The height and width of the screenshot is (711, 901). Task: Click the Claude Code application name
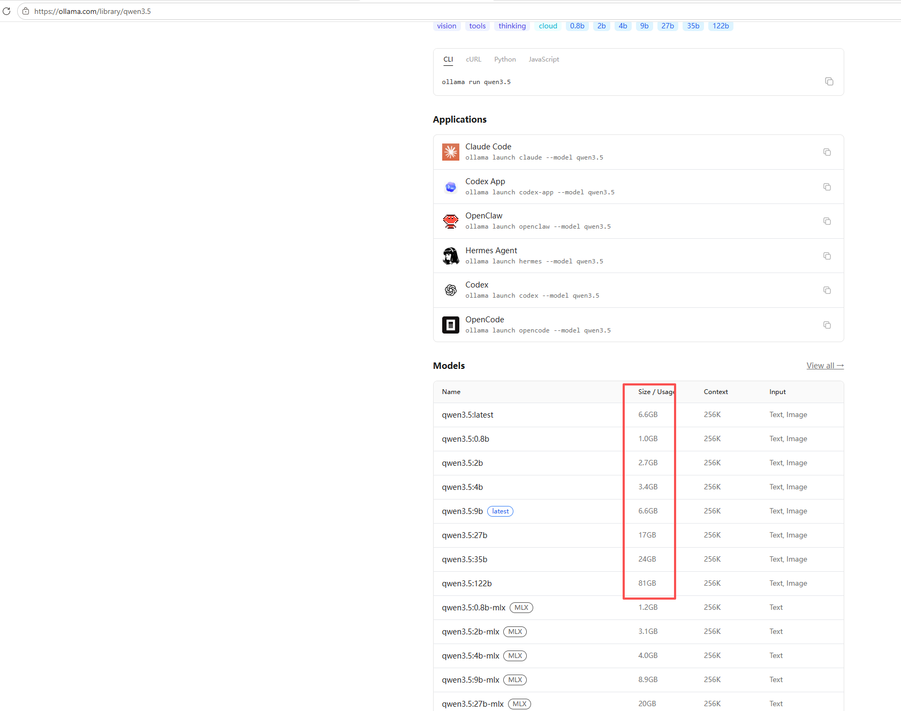(x=488, y=147)
